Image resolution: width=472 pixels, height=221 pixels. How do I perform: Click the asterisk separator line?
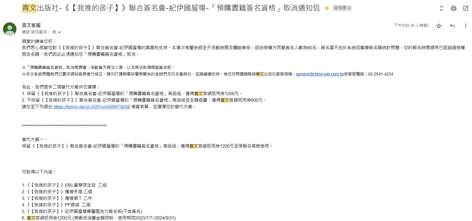point(64,126)
